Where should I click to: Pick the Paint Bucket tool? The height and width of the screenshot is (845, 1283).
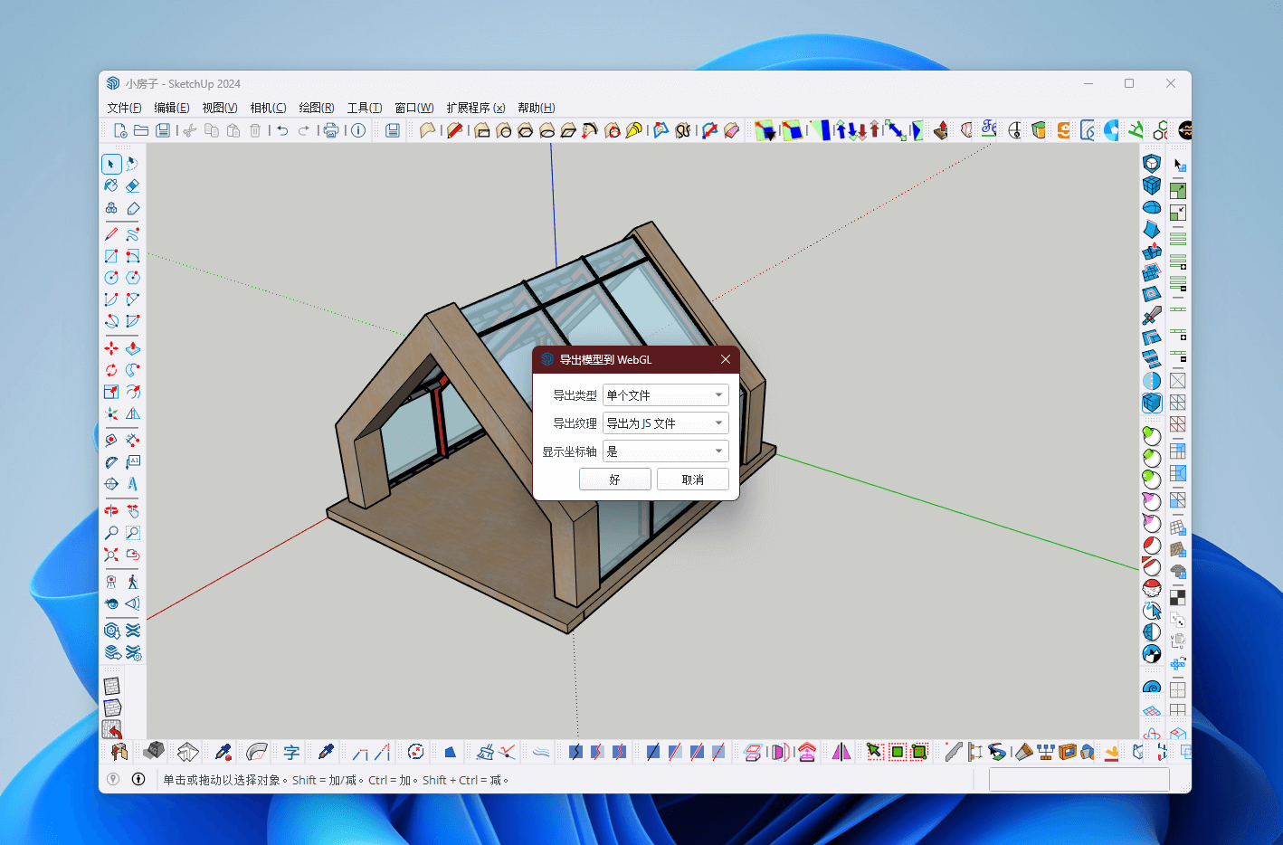coord(111,185)
